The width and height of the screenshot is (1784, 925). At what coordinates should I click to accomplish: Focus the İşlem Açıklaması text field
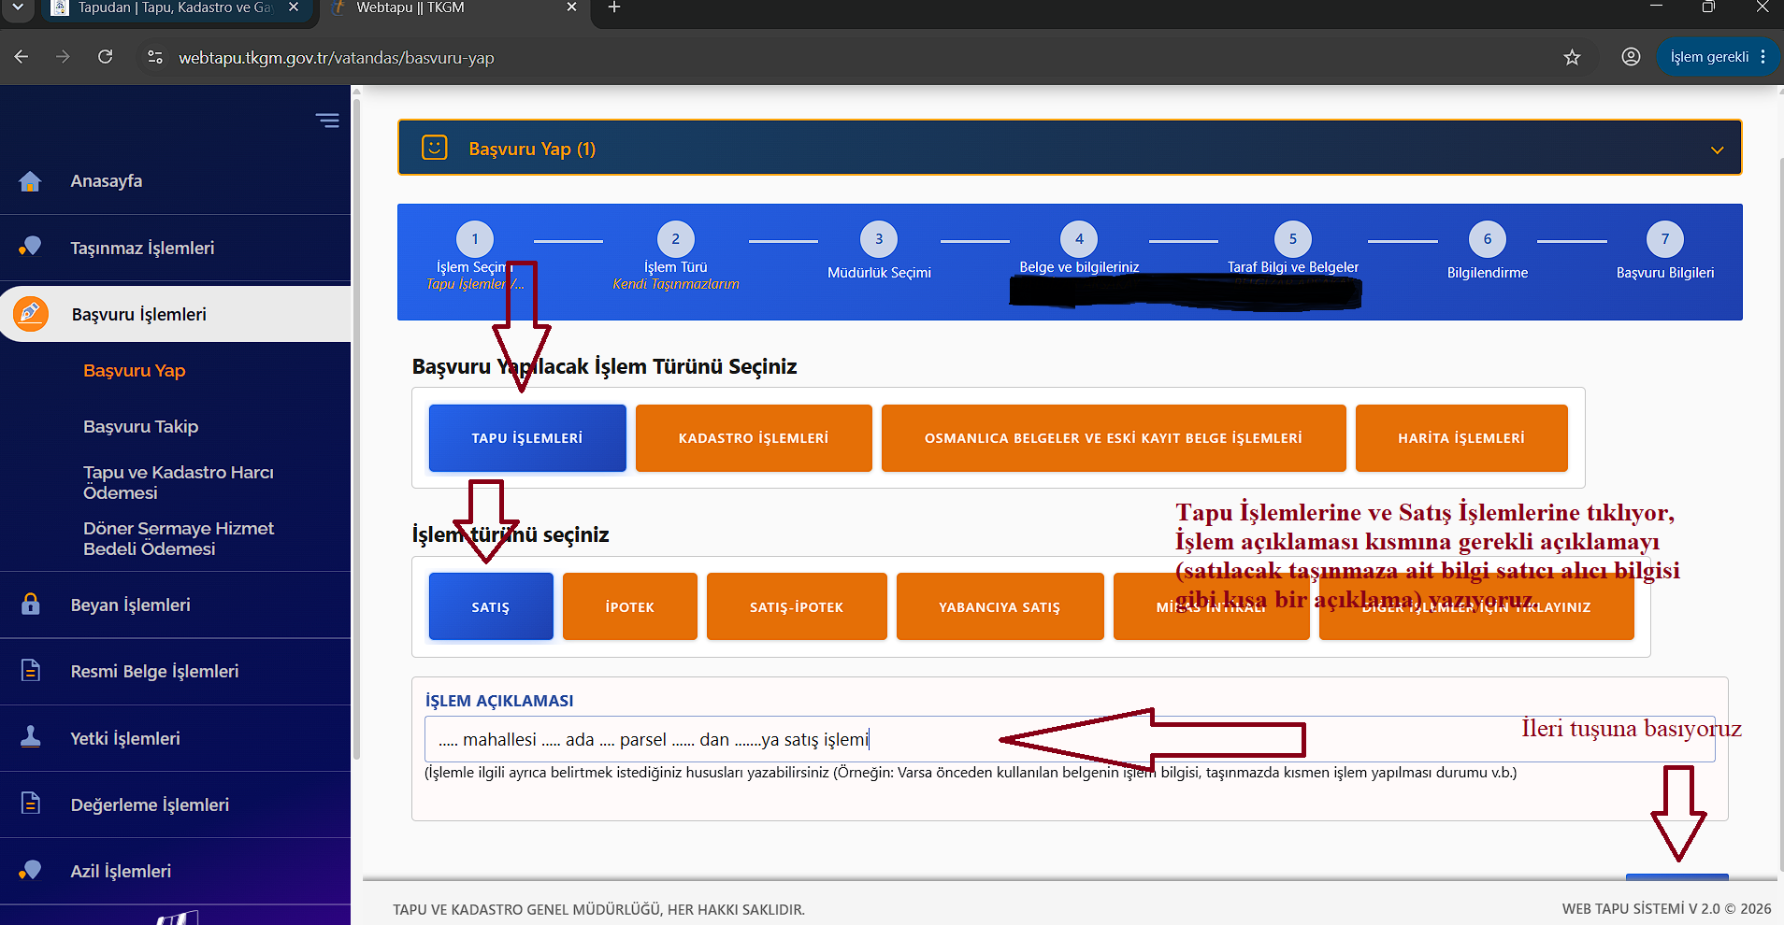(x=1070, y=739)
